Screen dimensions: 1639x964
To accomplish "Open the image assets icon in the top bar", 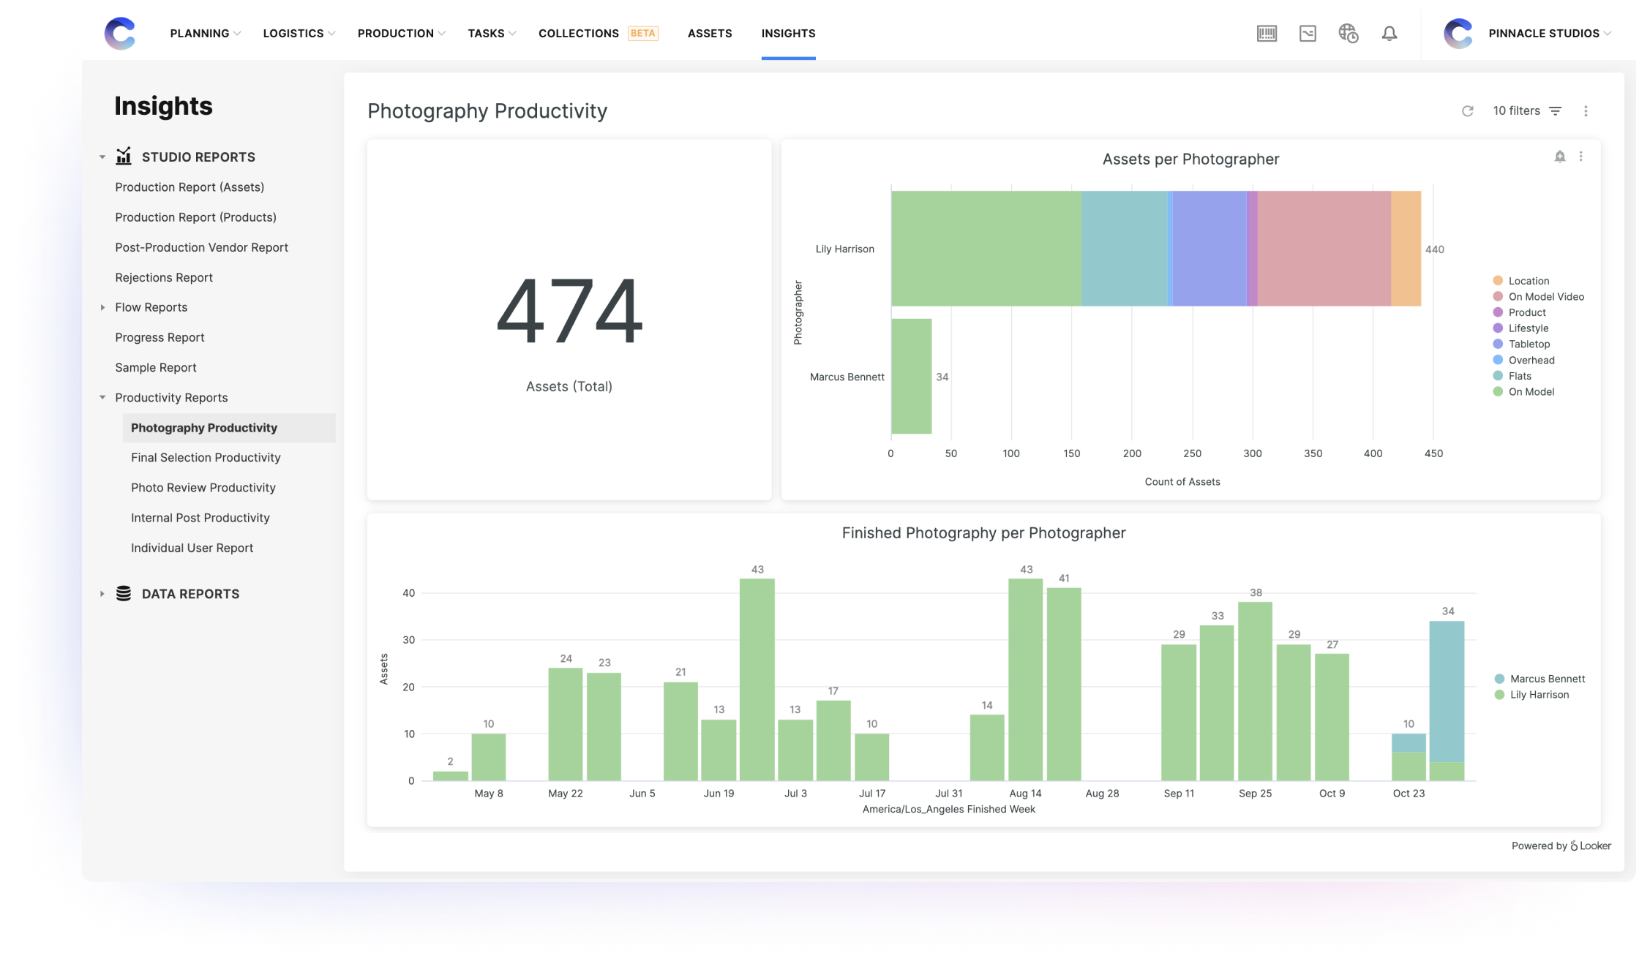I will [x=1308, y=33].
